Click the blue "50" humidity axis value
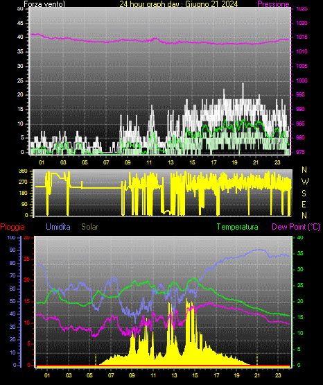This screenshot has height=385, width=323. tap(12, 301)
